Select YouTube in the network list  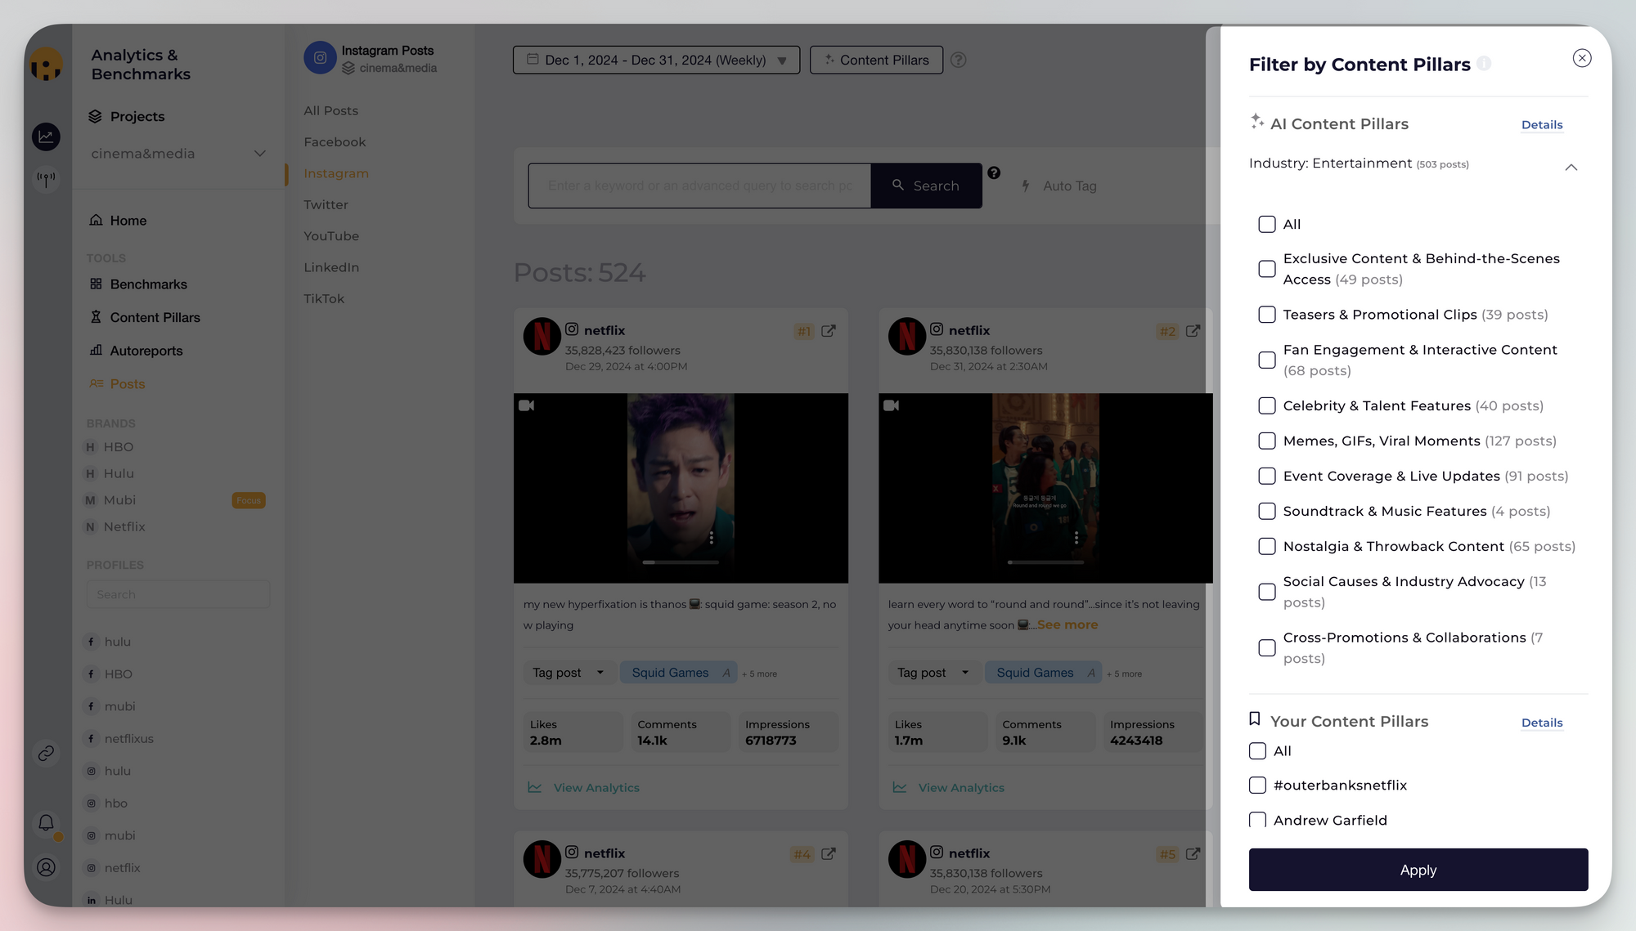click(331, 235)
